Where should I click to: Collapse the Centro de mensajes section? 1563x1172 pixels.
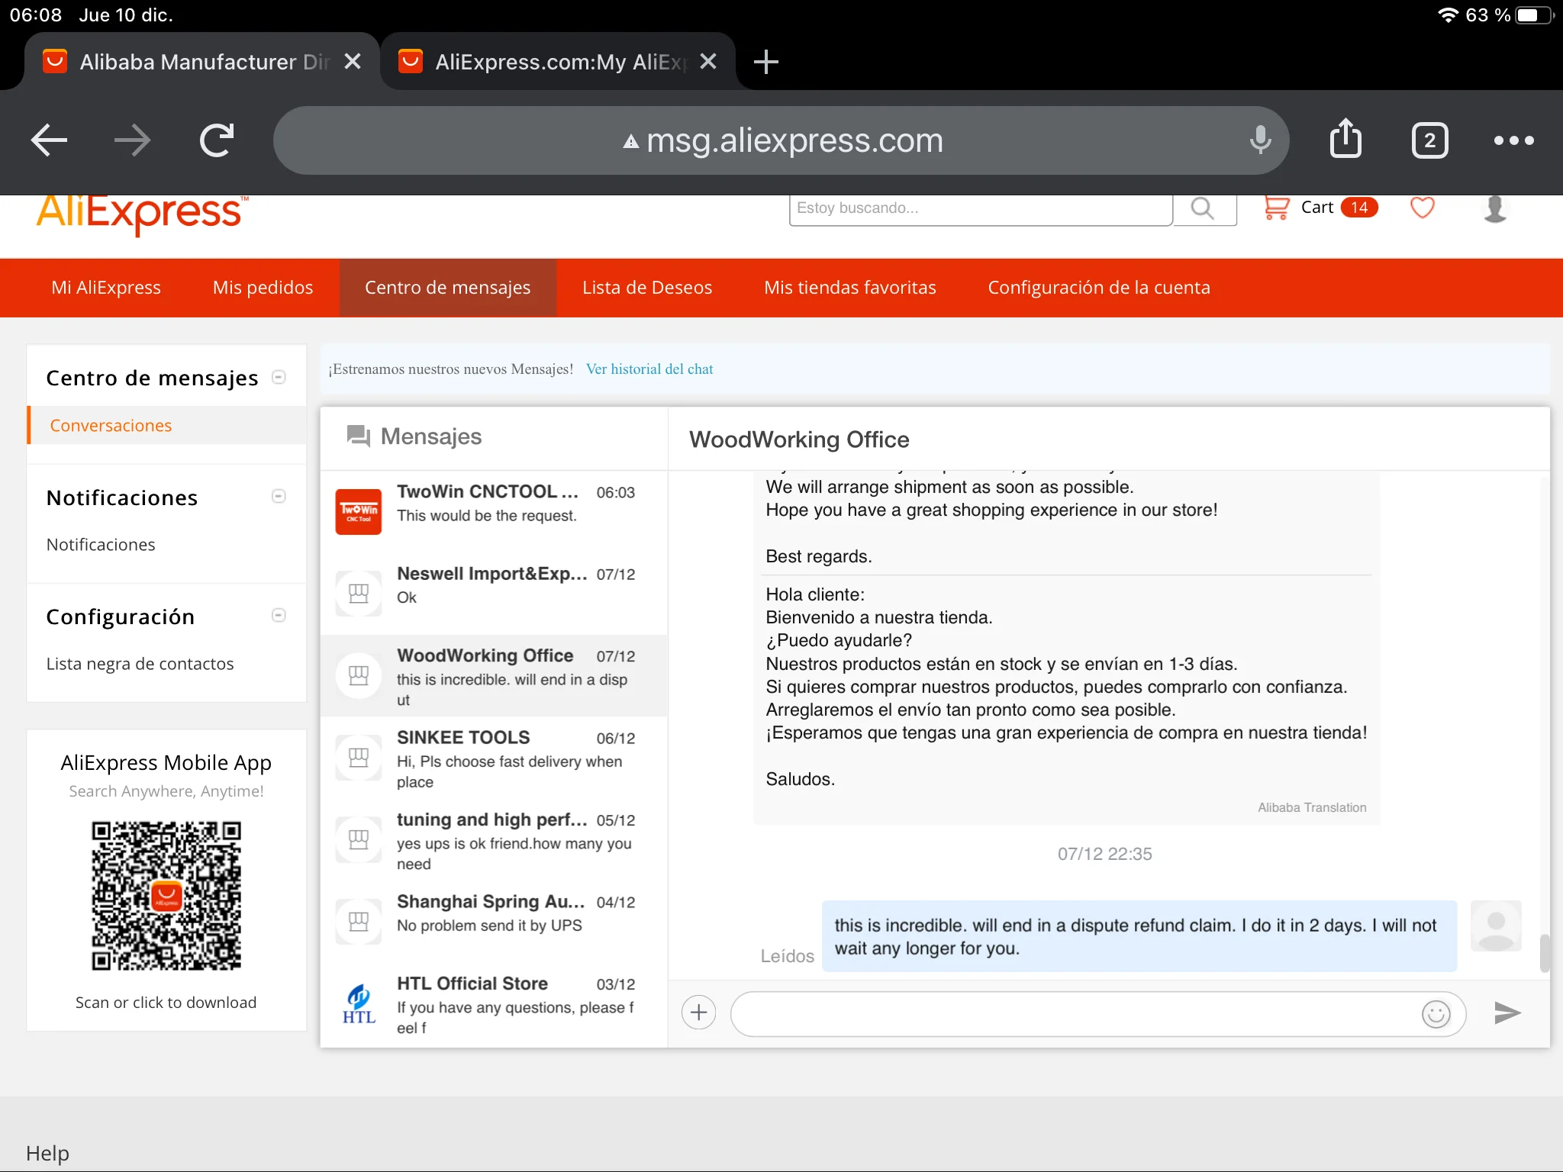pos(279,377)
